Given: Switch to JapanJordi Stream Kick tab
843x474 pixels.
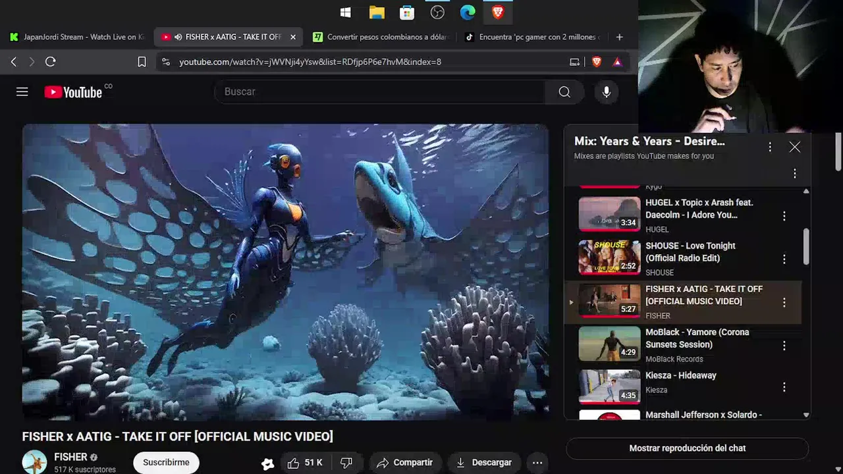Looking at the screenshot, I should pos(78,37).
